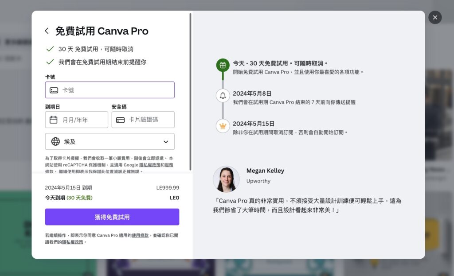Viewport: 454px width, 276px height.
Task: Click Megan Kelley's profile photo
Action: 226,179
